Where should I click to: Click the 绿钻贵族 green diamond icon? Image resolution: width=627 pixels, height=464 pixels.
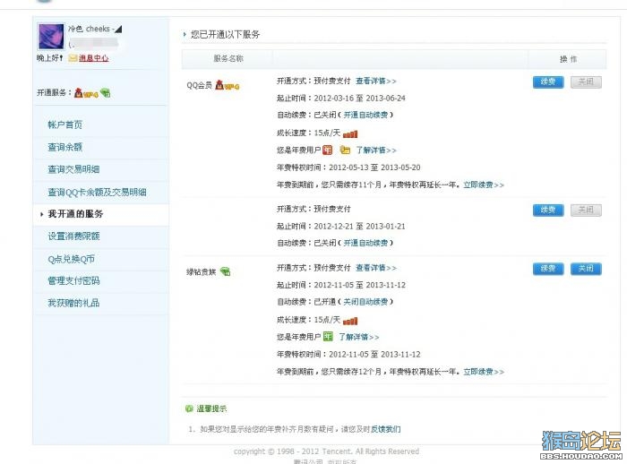226,271
